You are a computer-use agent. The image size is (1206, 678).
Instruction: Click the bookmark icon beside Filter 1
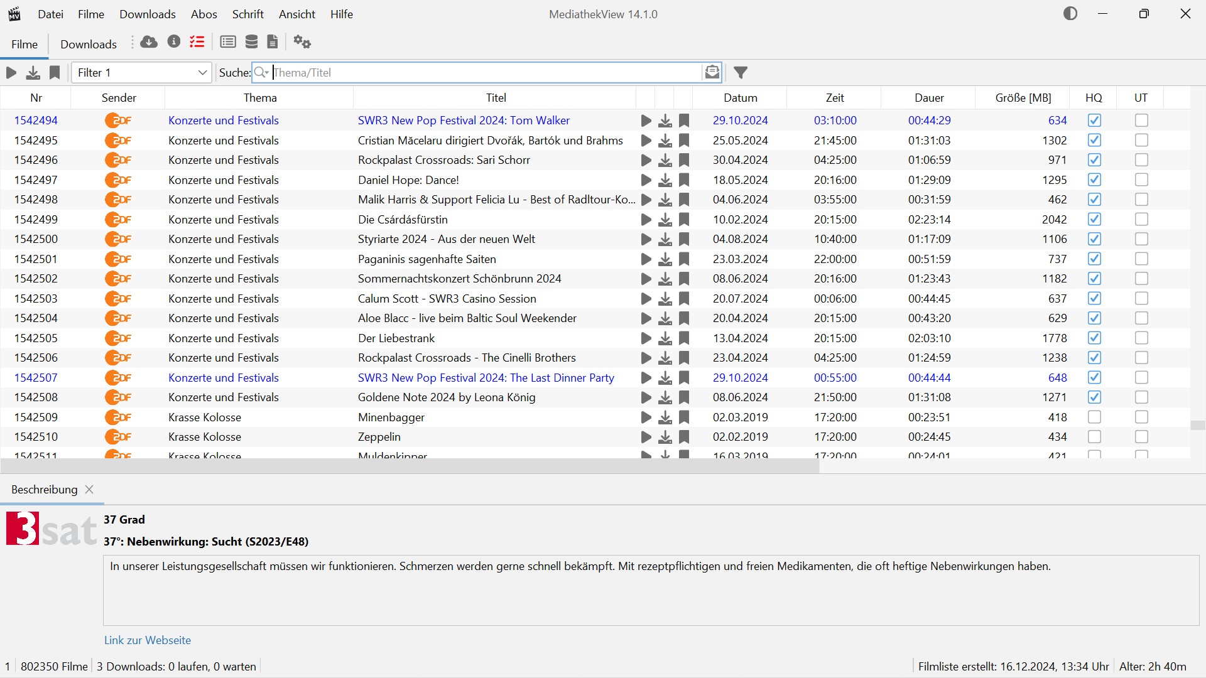coord(55,73)
